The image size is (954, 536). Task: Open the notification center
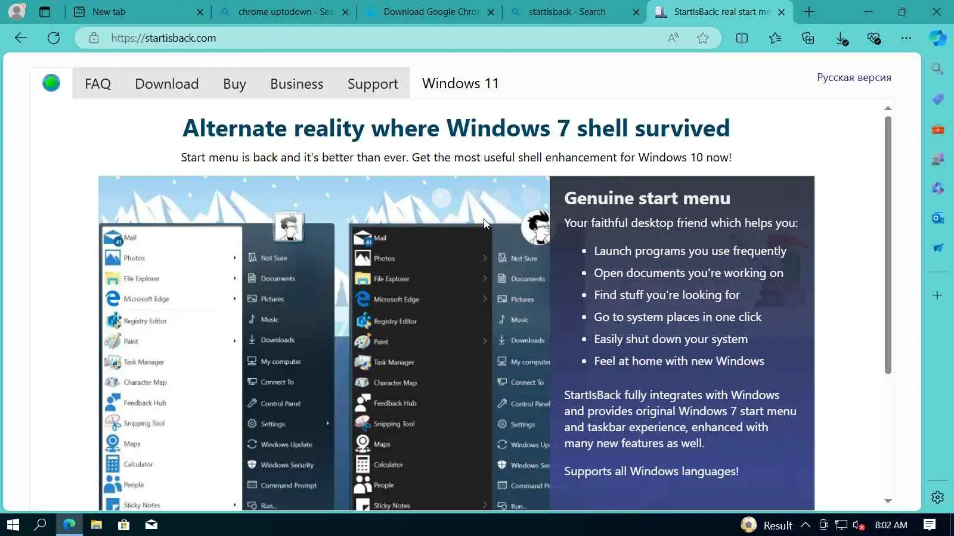[x=930, y=525]
